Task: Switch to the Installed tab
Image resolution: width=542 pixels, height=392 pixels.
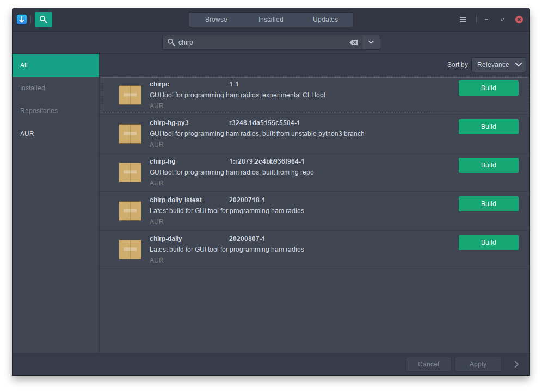Action: (270, 20)
